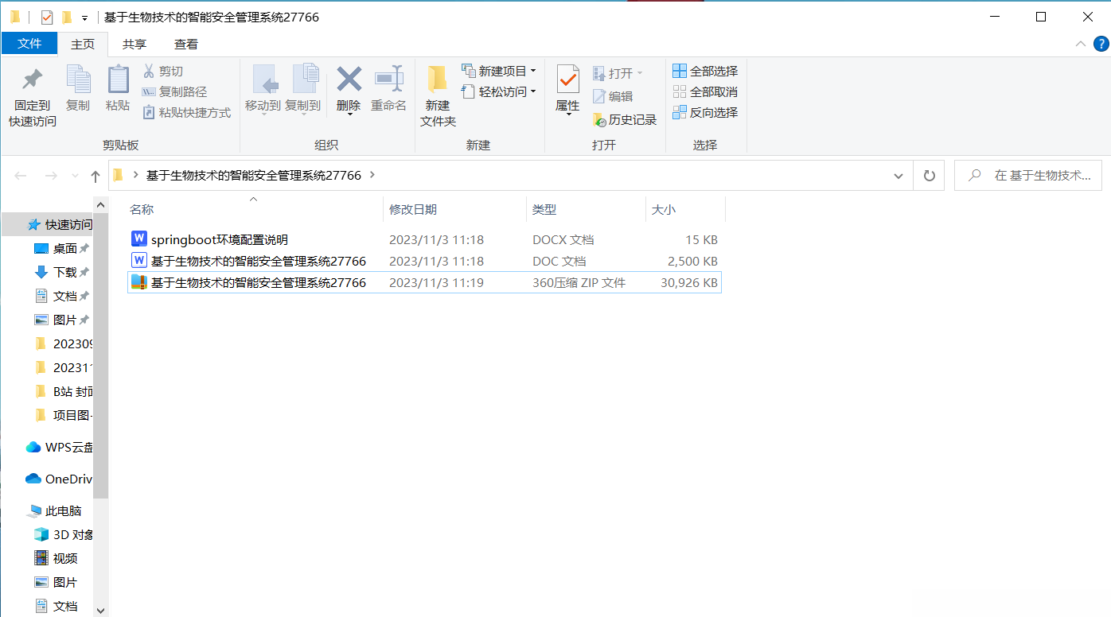Open the Quick Access Toolbar customize arrow

[x=84, y=17]
